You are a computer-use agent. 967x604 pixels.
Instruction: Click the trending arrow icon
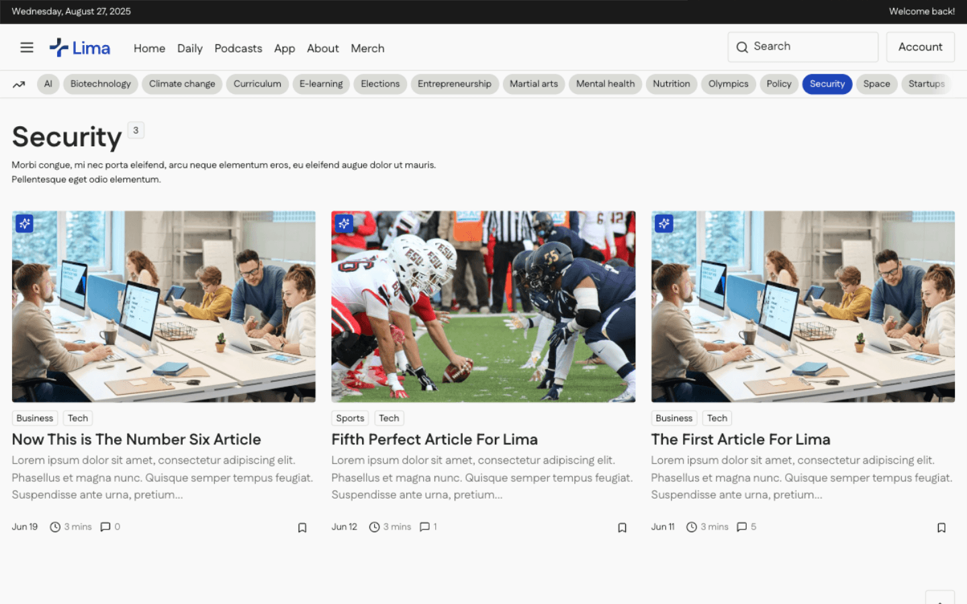(x=19, y=85)
